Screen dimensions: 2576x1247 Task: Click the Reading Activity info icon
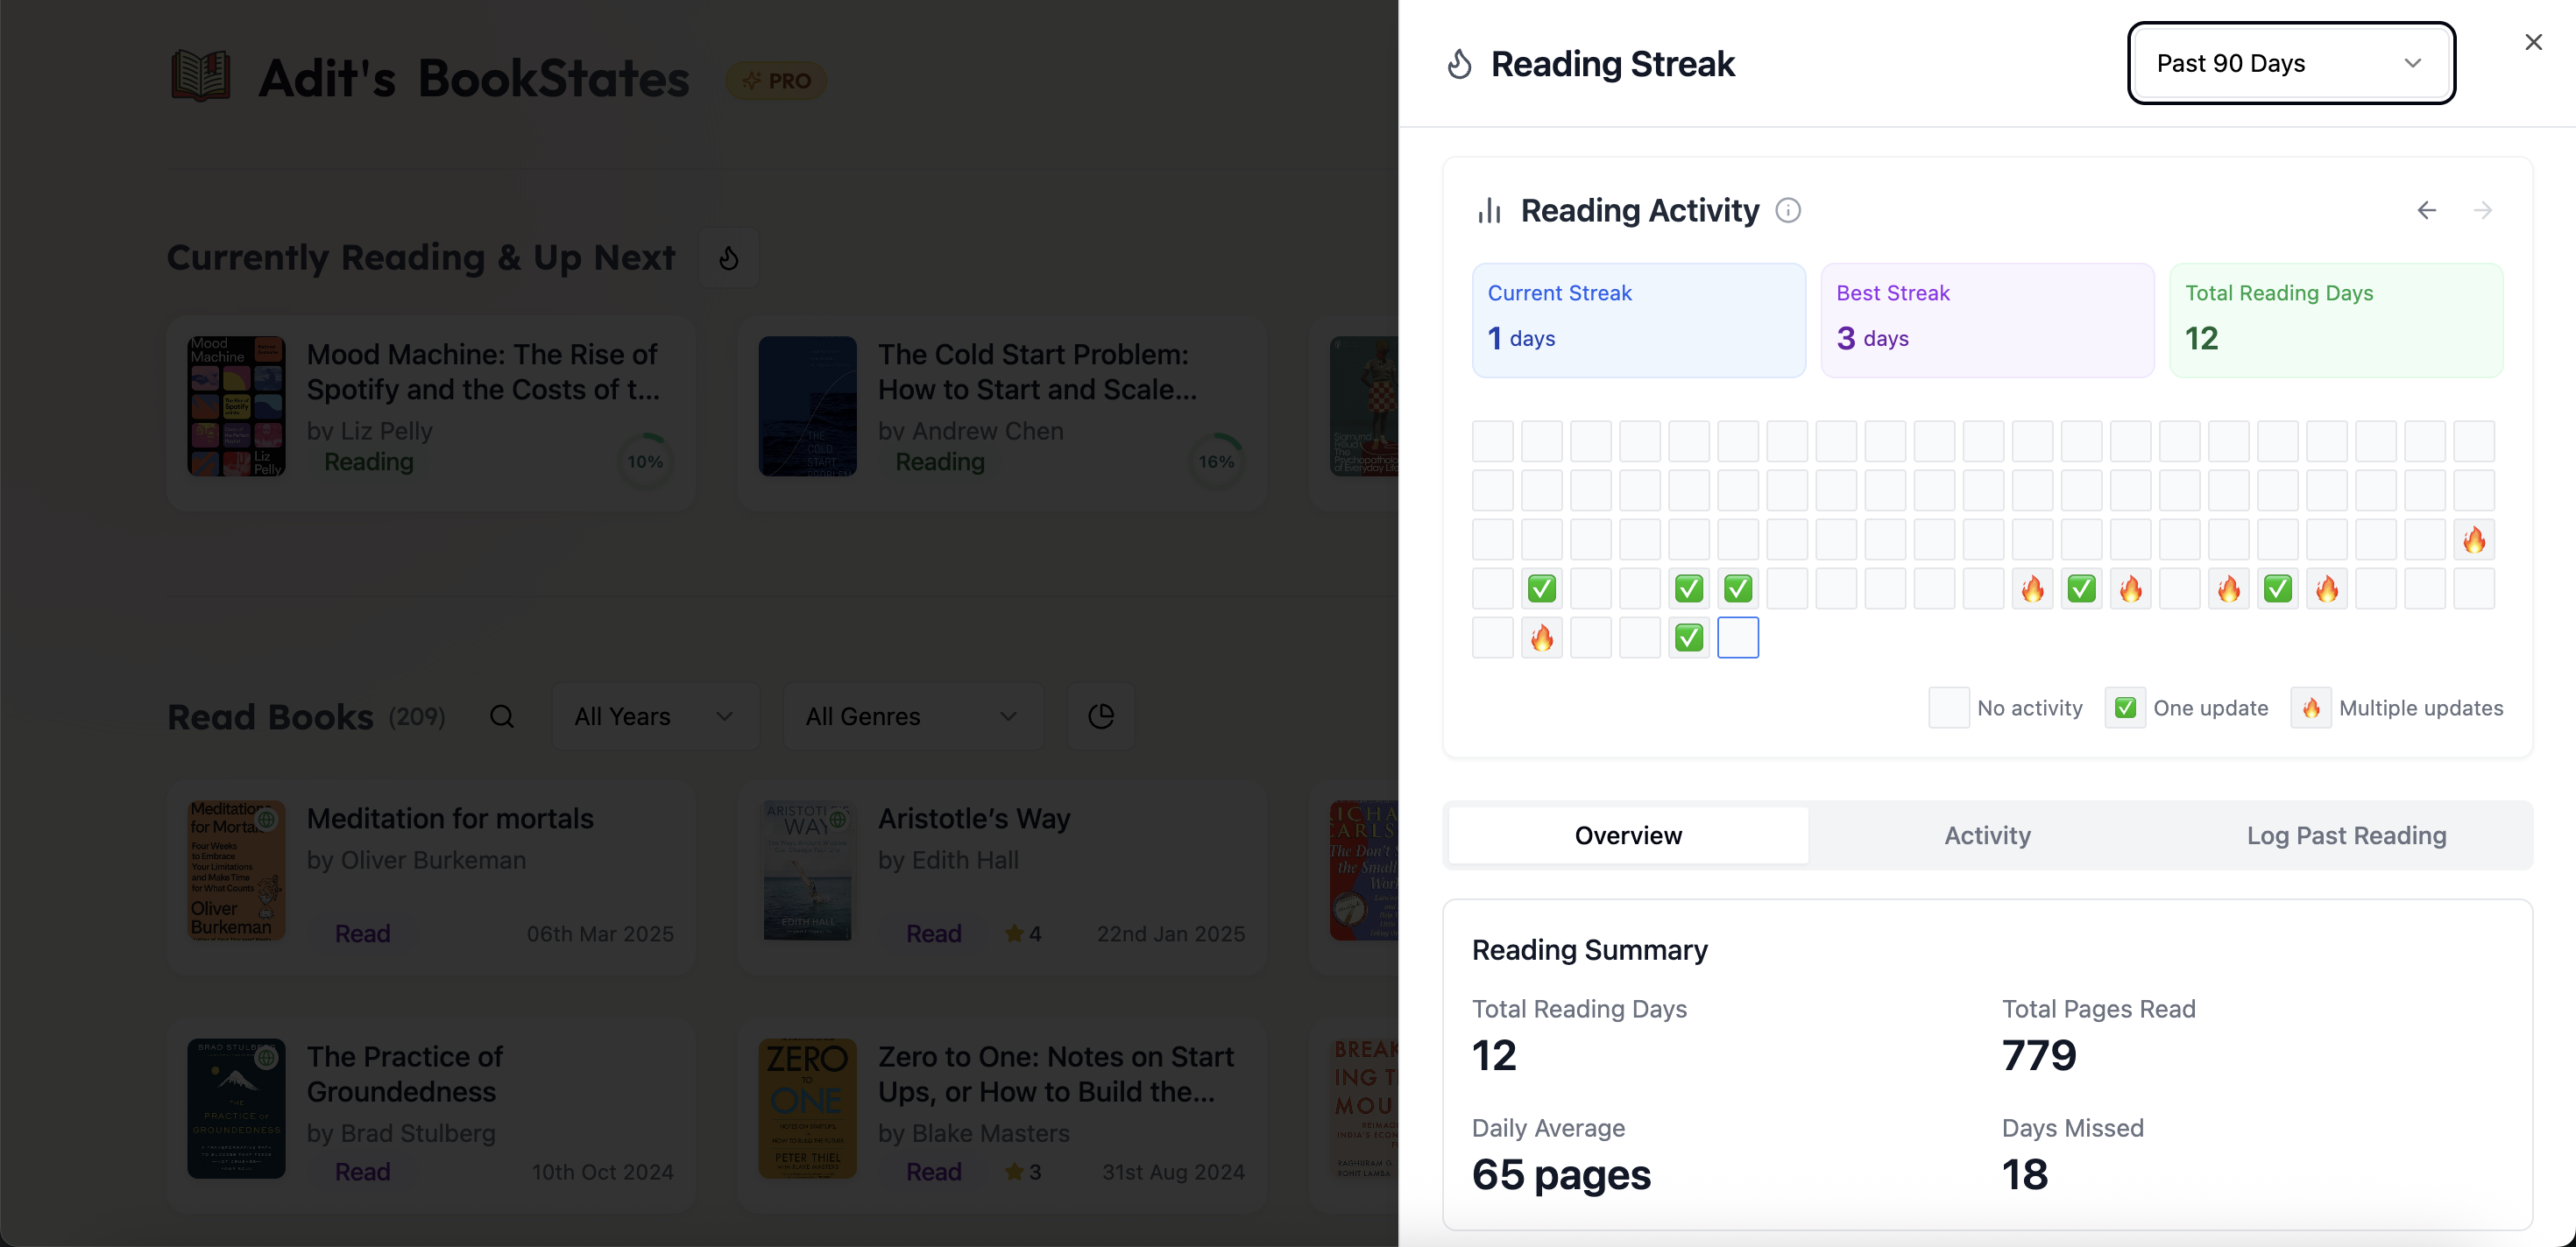click(1788, 210)
